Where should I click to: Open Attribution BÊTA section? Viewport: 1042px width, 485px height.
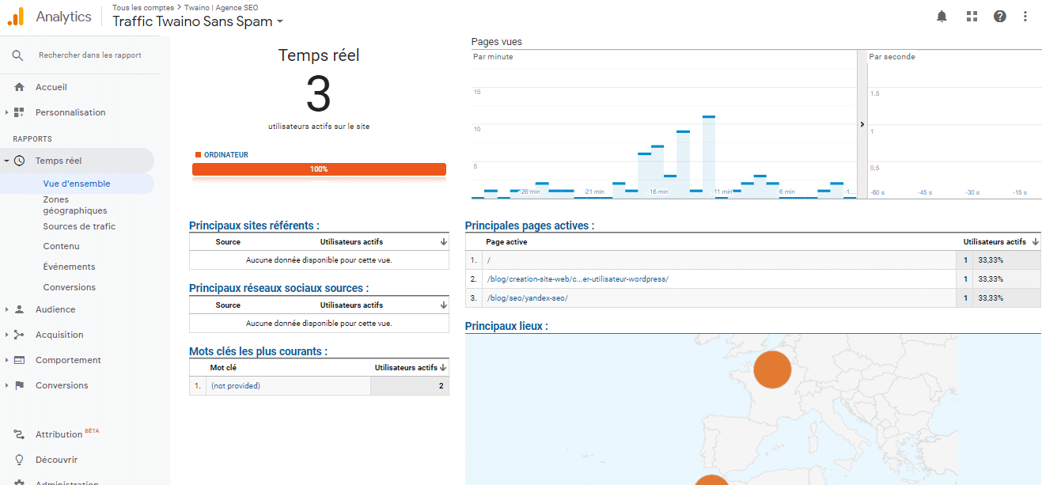pyautogui.click(x=67, y=434)
